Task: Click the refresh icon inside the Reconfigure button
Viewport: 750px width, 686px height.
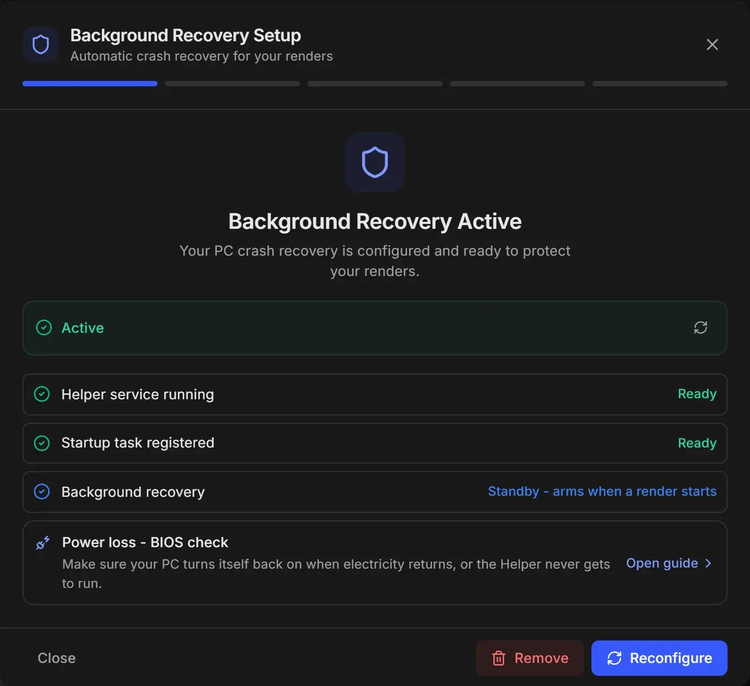Action: coord(614,658)
